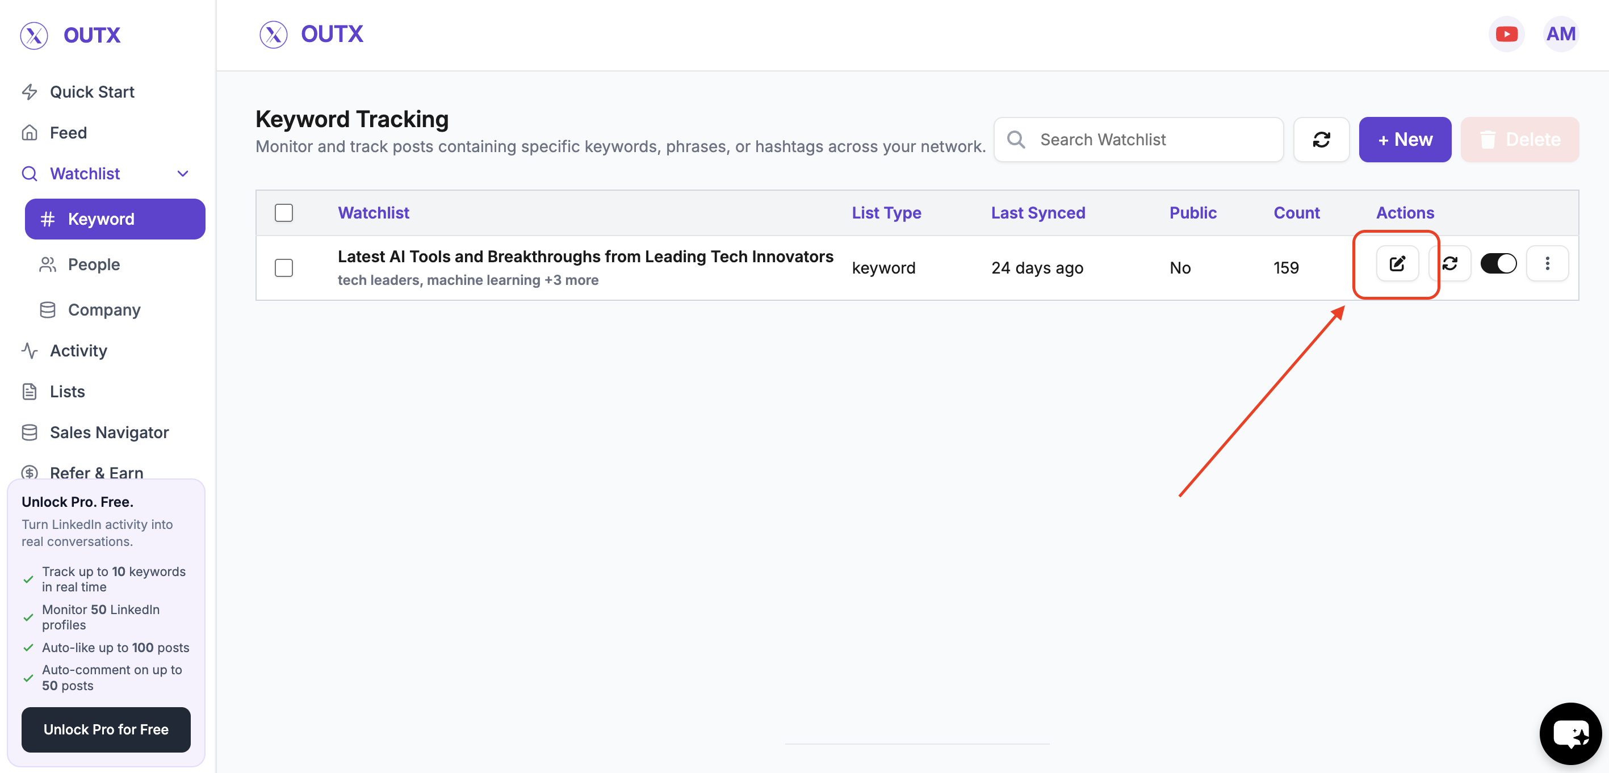Open the Activity page icon in the sidebar
Image resolution: width=1609 pixels, height=773 pixels.
(x=30, y=351)
